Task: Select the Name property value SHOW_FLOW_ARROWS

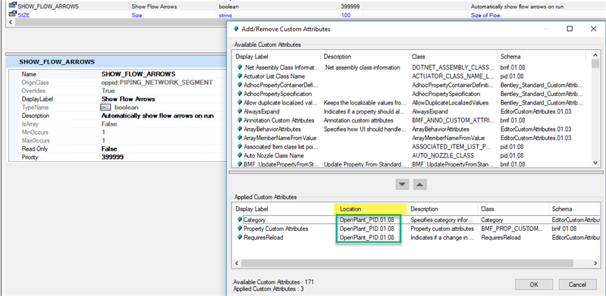Action: 138,74
